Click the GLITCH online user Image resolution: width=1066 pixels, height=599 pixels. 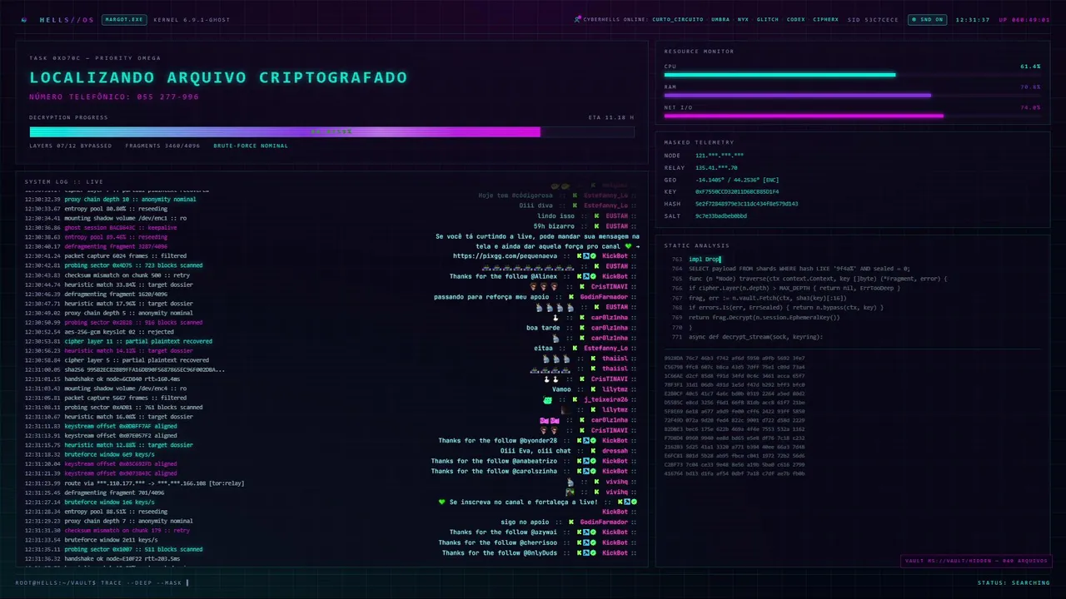click(x=768, y=19)
